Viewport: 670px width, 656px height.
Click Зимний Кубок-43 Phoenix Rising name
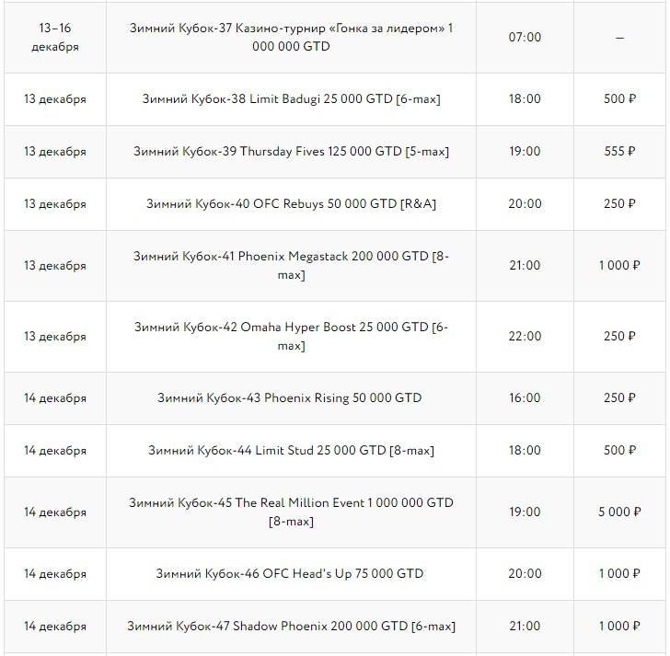coord(291,398)
